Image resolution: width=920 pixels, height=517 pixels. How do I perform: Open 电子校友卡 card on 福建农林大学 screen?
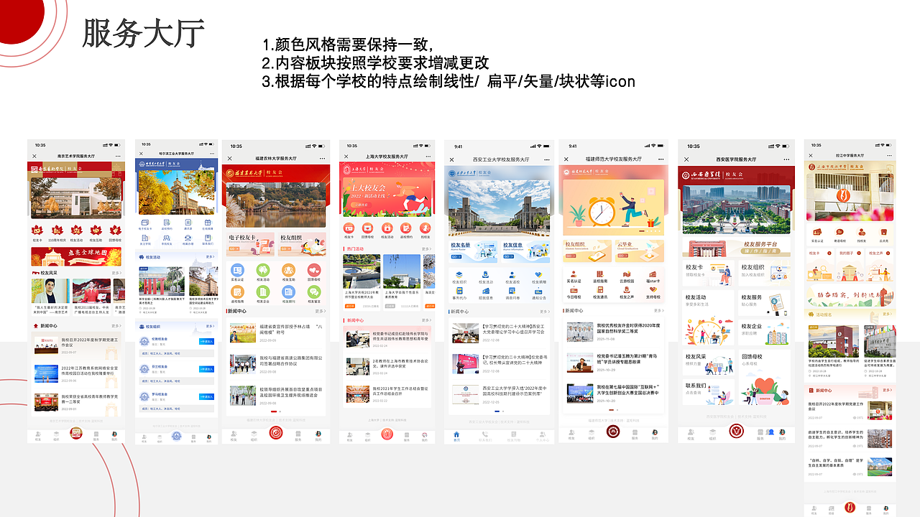(x=252, y=244)
